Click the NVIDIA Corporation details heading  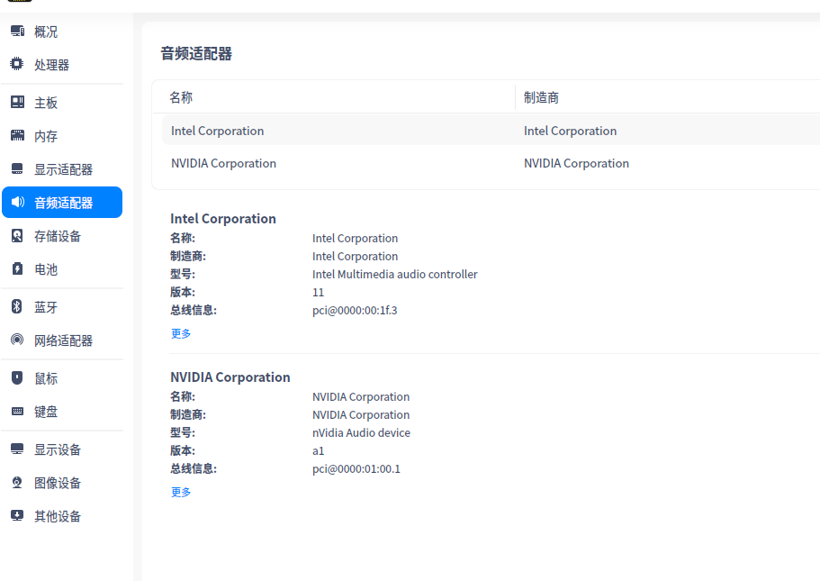[x=230, y=377]
